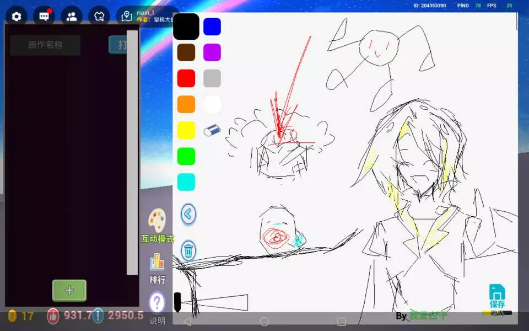Pick the yellow color swatch
Viewport: 529px width, 331px height.
pos(186,130)
